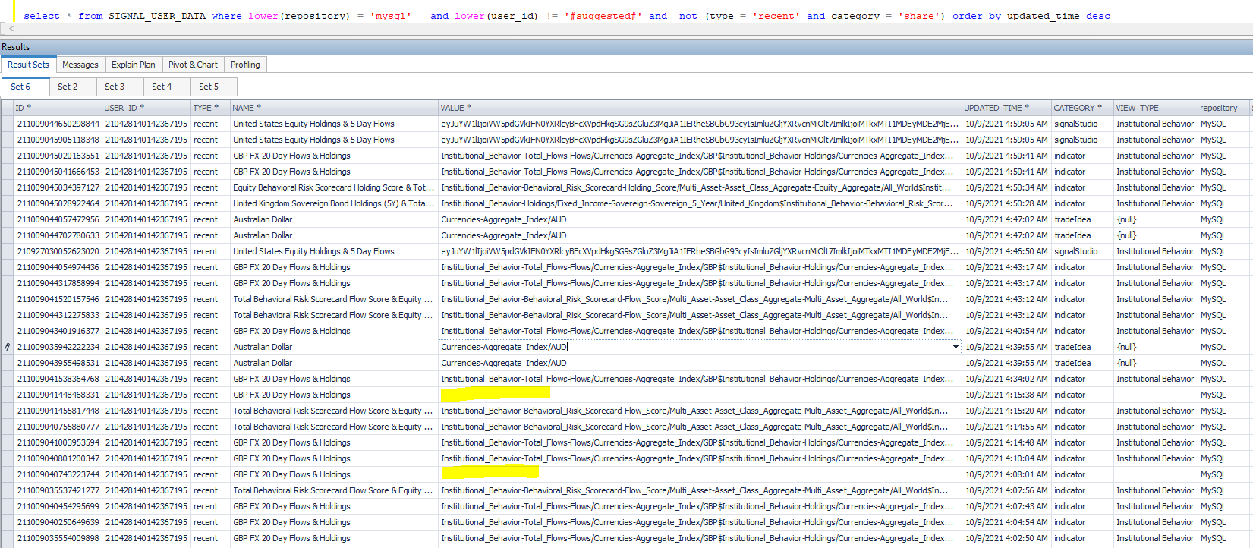Select ID cell 211009044317858994
Image resolution: width=1253 pixels, height=548 pixels.
58,283
